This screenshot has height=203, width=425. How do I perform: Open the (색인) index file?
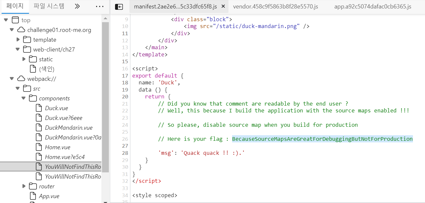pyautogui.click(x=47, y=69)
